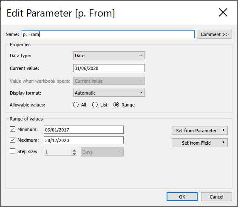This screenshot has width=238, height=207.
Task: Select the Range radio button
Action: point(116,105)
